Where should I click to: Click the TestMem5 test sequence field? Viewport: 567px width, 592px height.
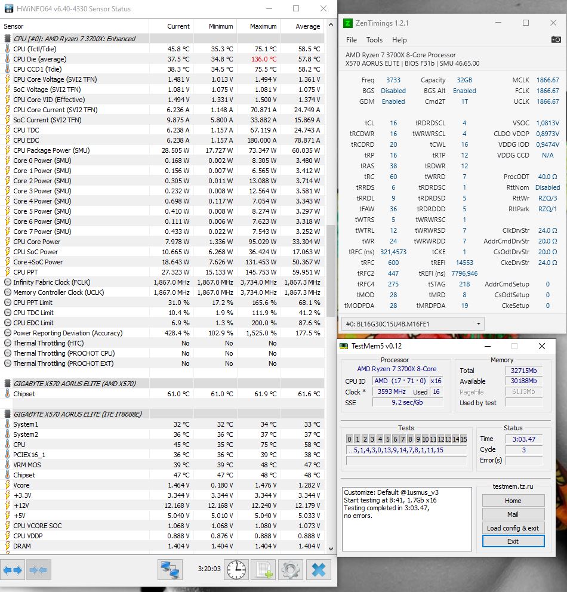click(x=406, y=450)
